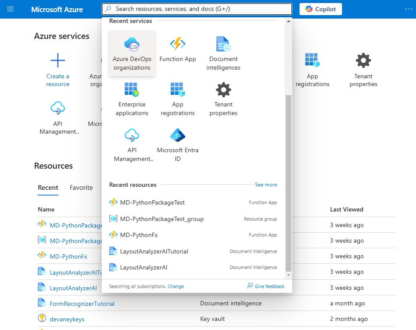
Task: Click the magnifier icon in the search box
Action: (108, 9)
